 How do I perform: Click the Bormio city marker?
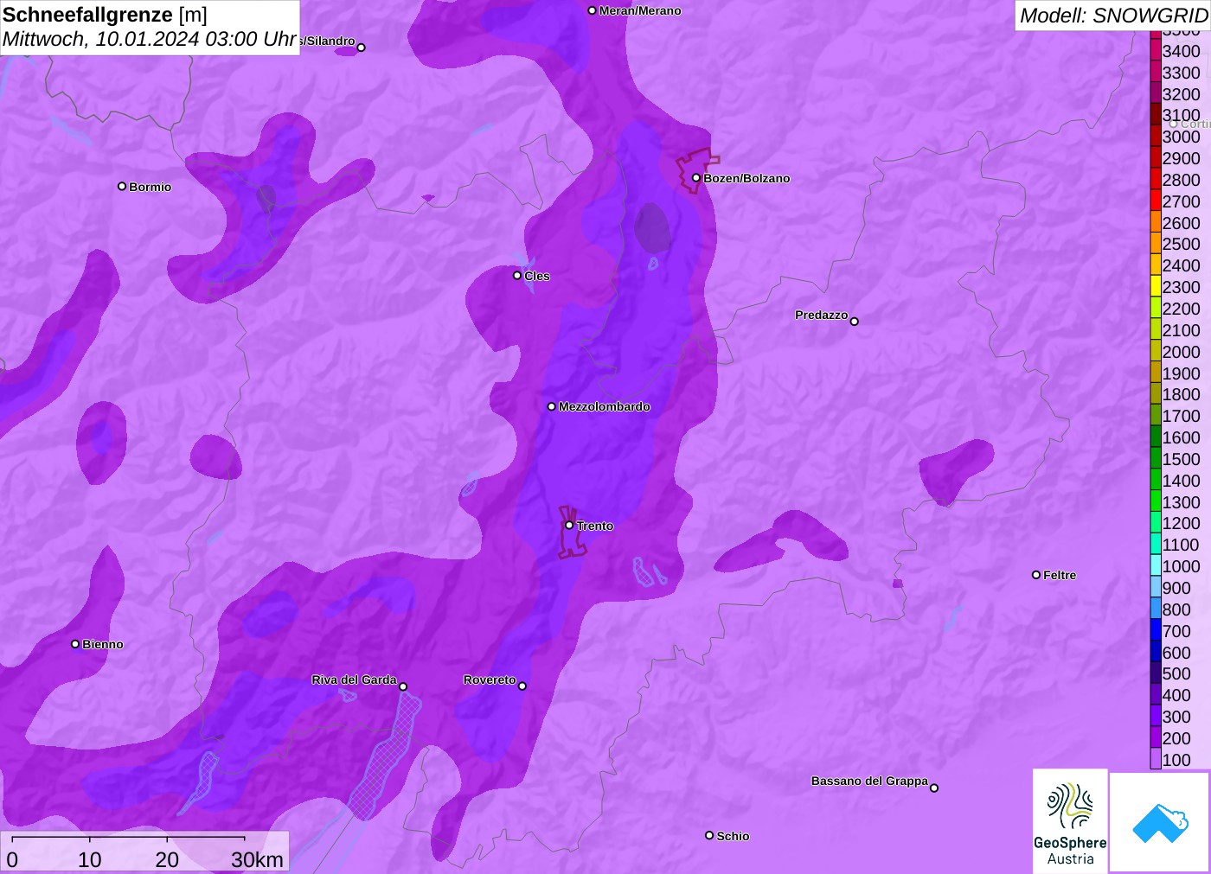click(122, 186)
